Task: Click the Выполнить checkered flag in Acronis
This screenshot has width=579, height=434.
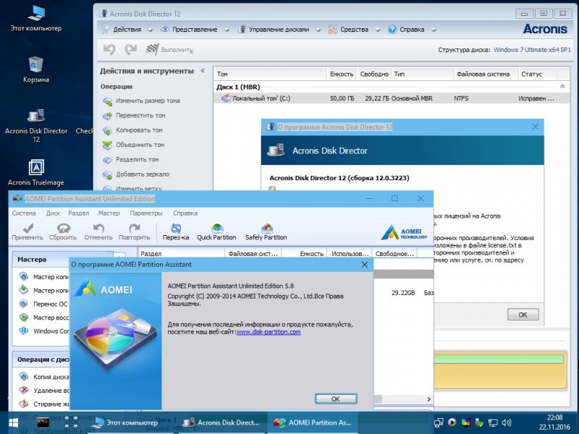Action: [169, 49]
